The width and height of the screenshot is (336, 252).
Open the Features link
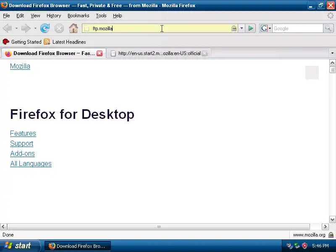tap(23, 133)
